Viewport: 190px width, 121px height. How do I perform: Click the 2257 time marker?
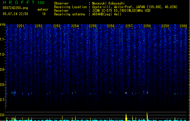coord(129,26)
